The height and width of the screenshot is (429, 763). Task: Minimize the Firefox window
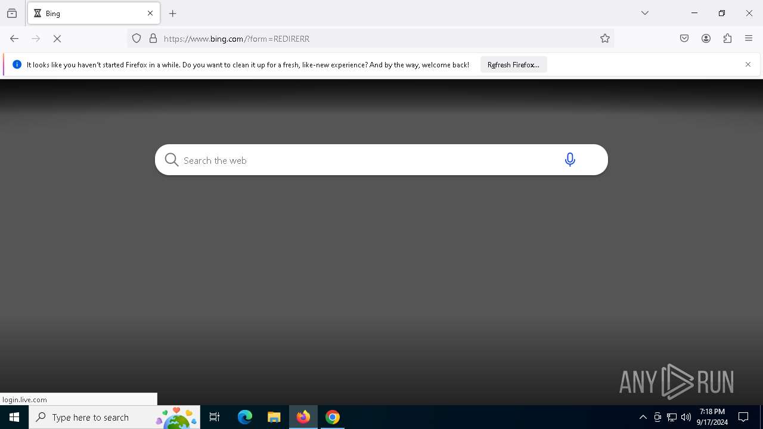coord(694,13)
